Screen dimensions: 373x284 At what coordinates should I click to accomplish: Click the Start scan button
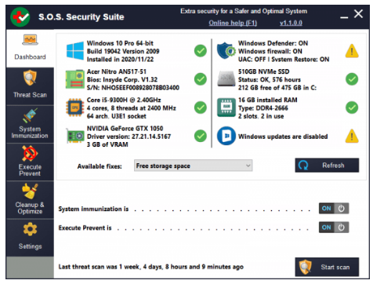(327, 267)
